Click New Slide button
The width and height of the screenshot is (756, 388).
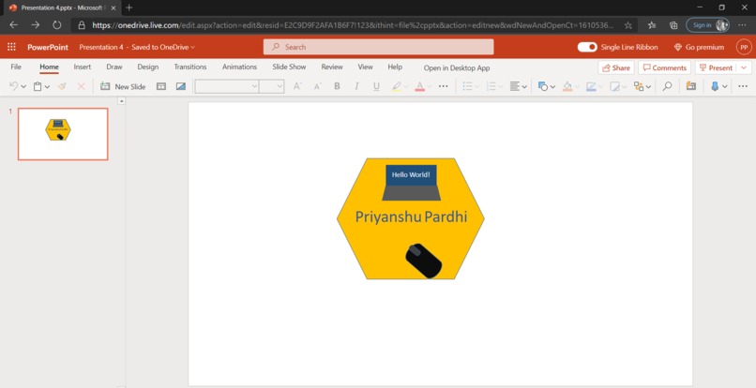(x=123, y=86)
